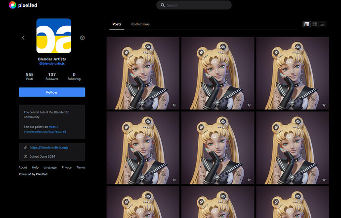Click the clock icon beside Joined date
This screenshot has width=341, height=218.
[x=25, y=156]
